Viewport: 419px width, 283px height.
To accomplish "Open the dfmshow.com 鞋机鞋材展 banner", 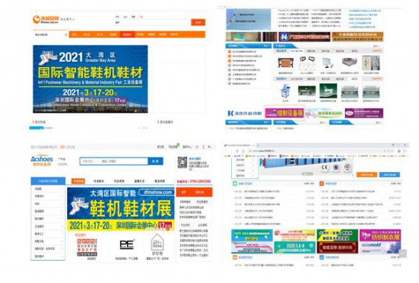I will (x=121, y=209).
